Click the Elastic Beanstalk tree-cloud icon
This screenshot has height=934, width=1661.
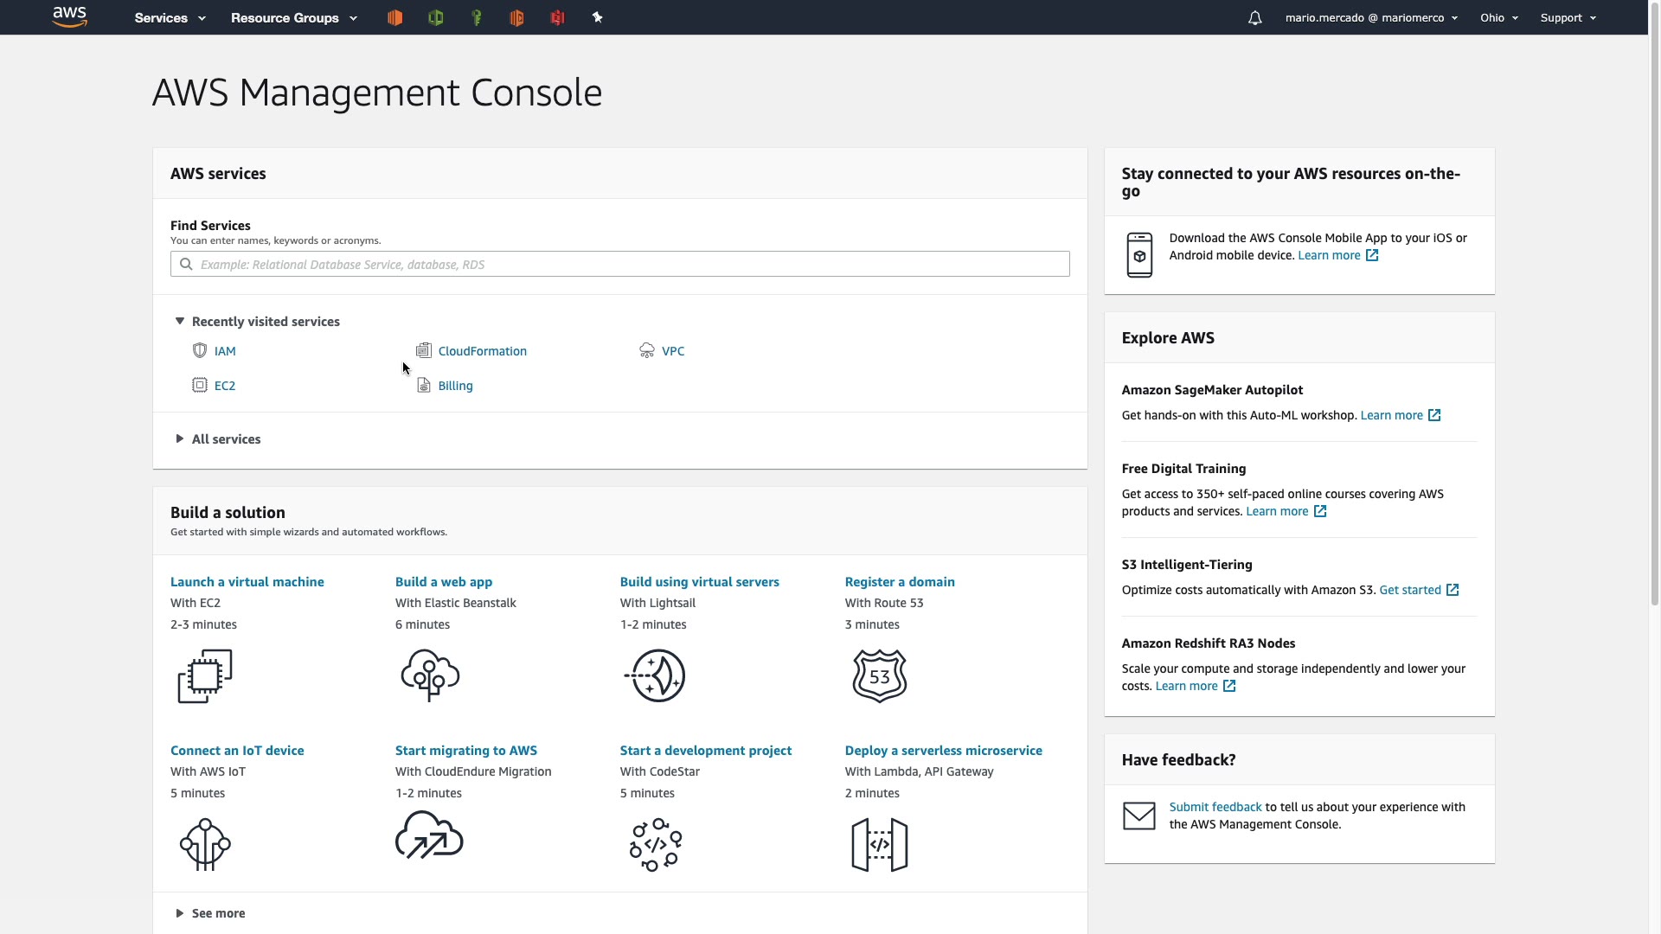click(430, 676)
